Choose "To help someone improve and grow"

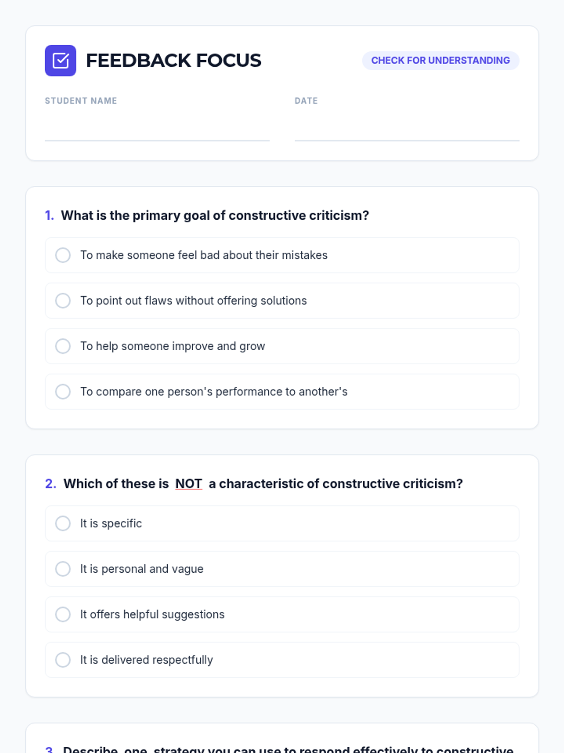63,346
